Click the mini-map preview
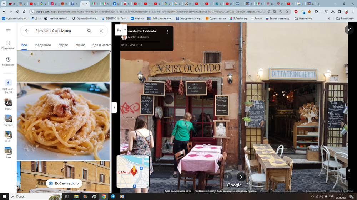Viewport: 357px width, 200px height. (x=133, y=172)
